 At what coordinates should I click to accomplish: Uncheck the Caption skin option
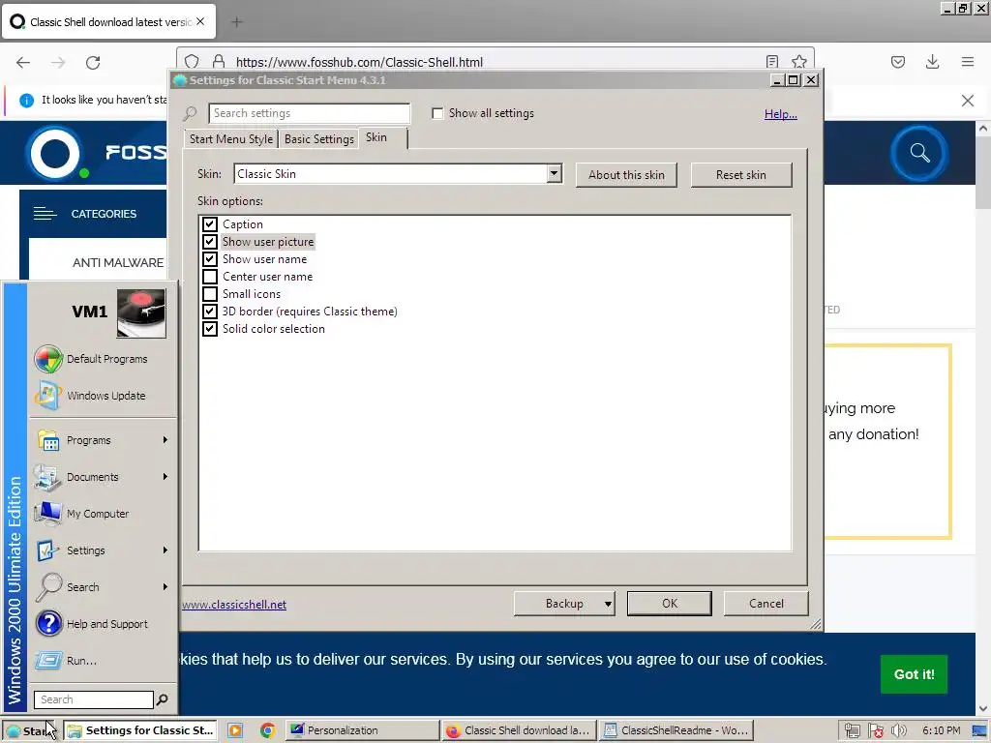(210, 224)
